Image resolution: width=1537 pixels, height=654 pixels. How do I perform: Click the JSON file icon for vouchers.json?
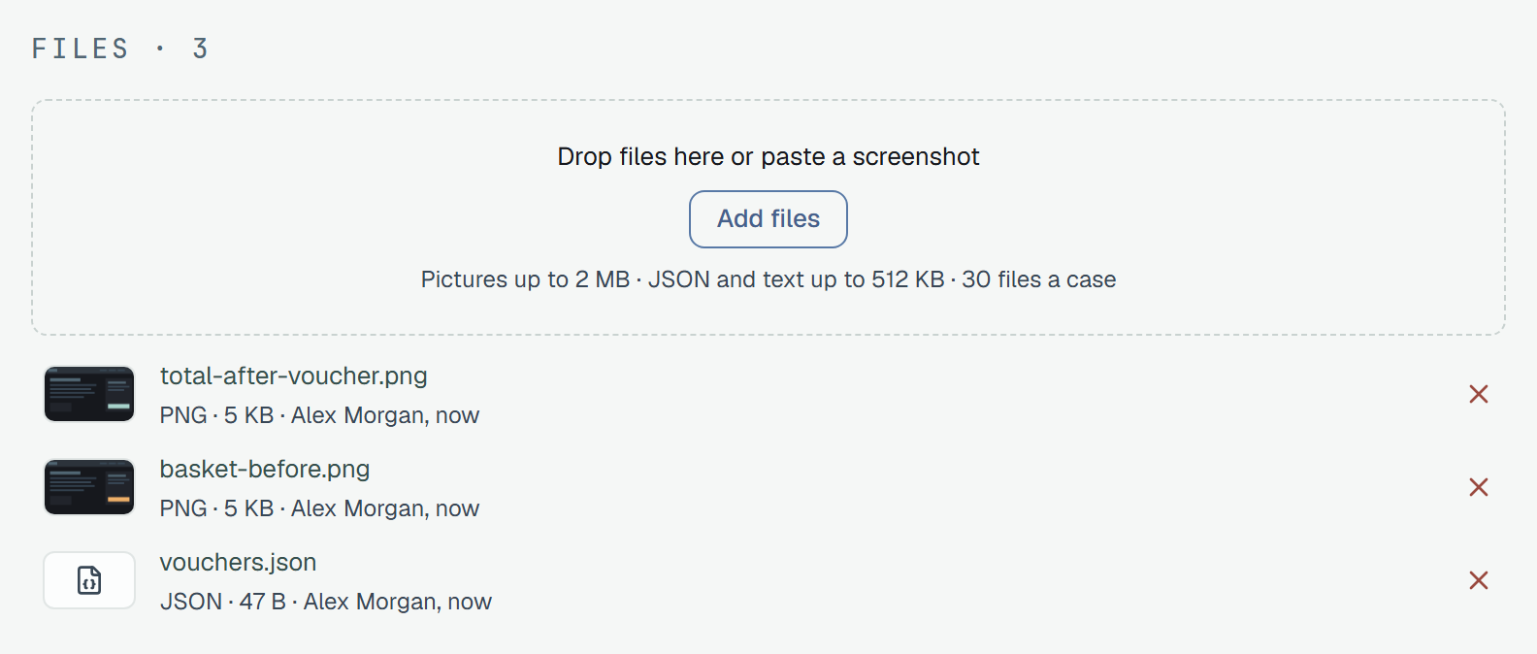89,580
